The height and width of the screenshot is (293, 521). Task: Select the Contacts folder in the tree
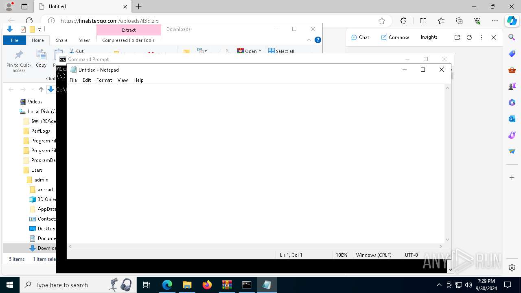click(43, 219)
